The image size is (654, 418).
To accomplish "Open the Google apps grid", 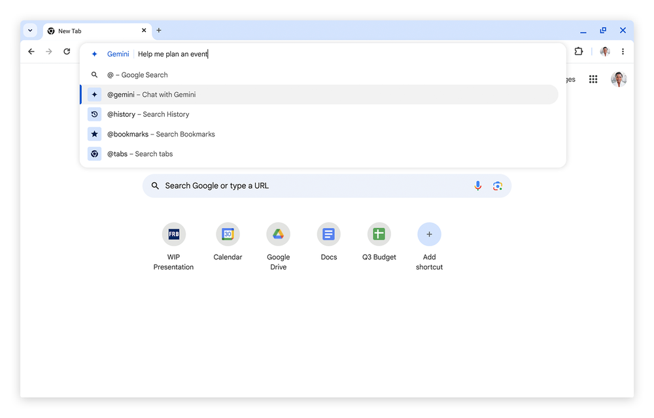I will 593,79.
